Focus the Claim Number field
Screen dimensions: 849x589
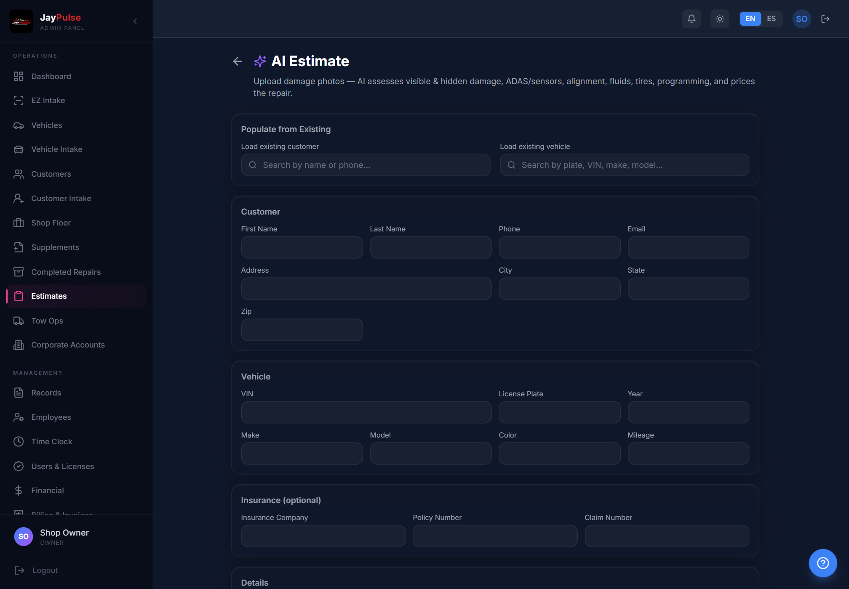click(667, 536)
